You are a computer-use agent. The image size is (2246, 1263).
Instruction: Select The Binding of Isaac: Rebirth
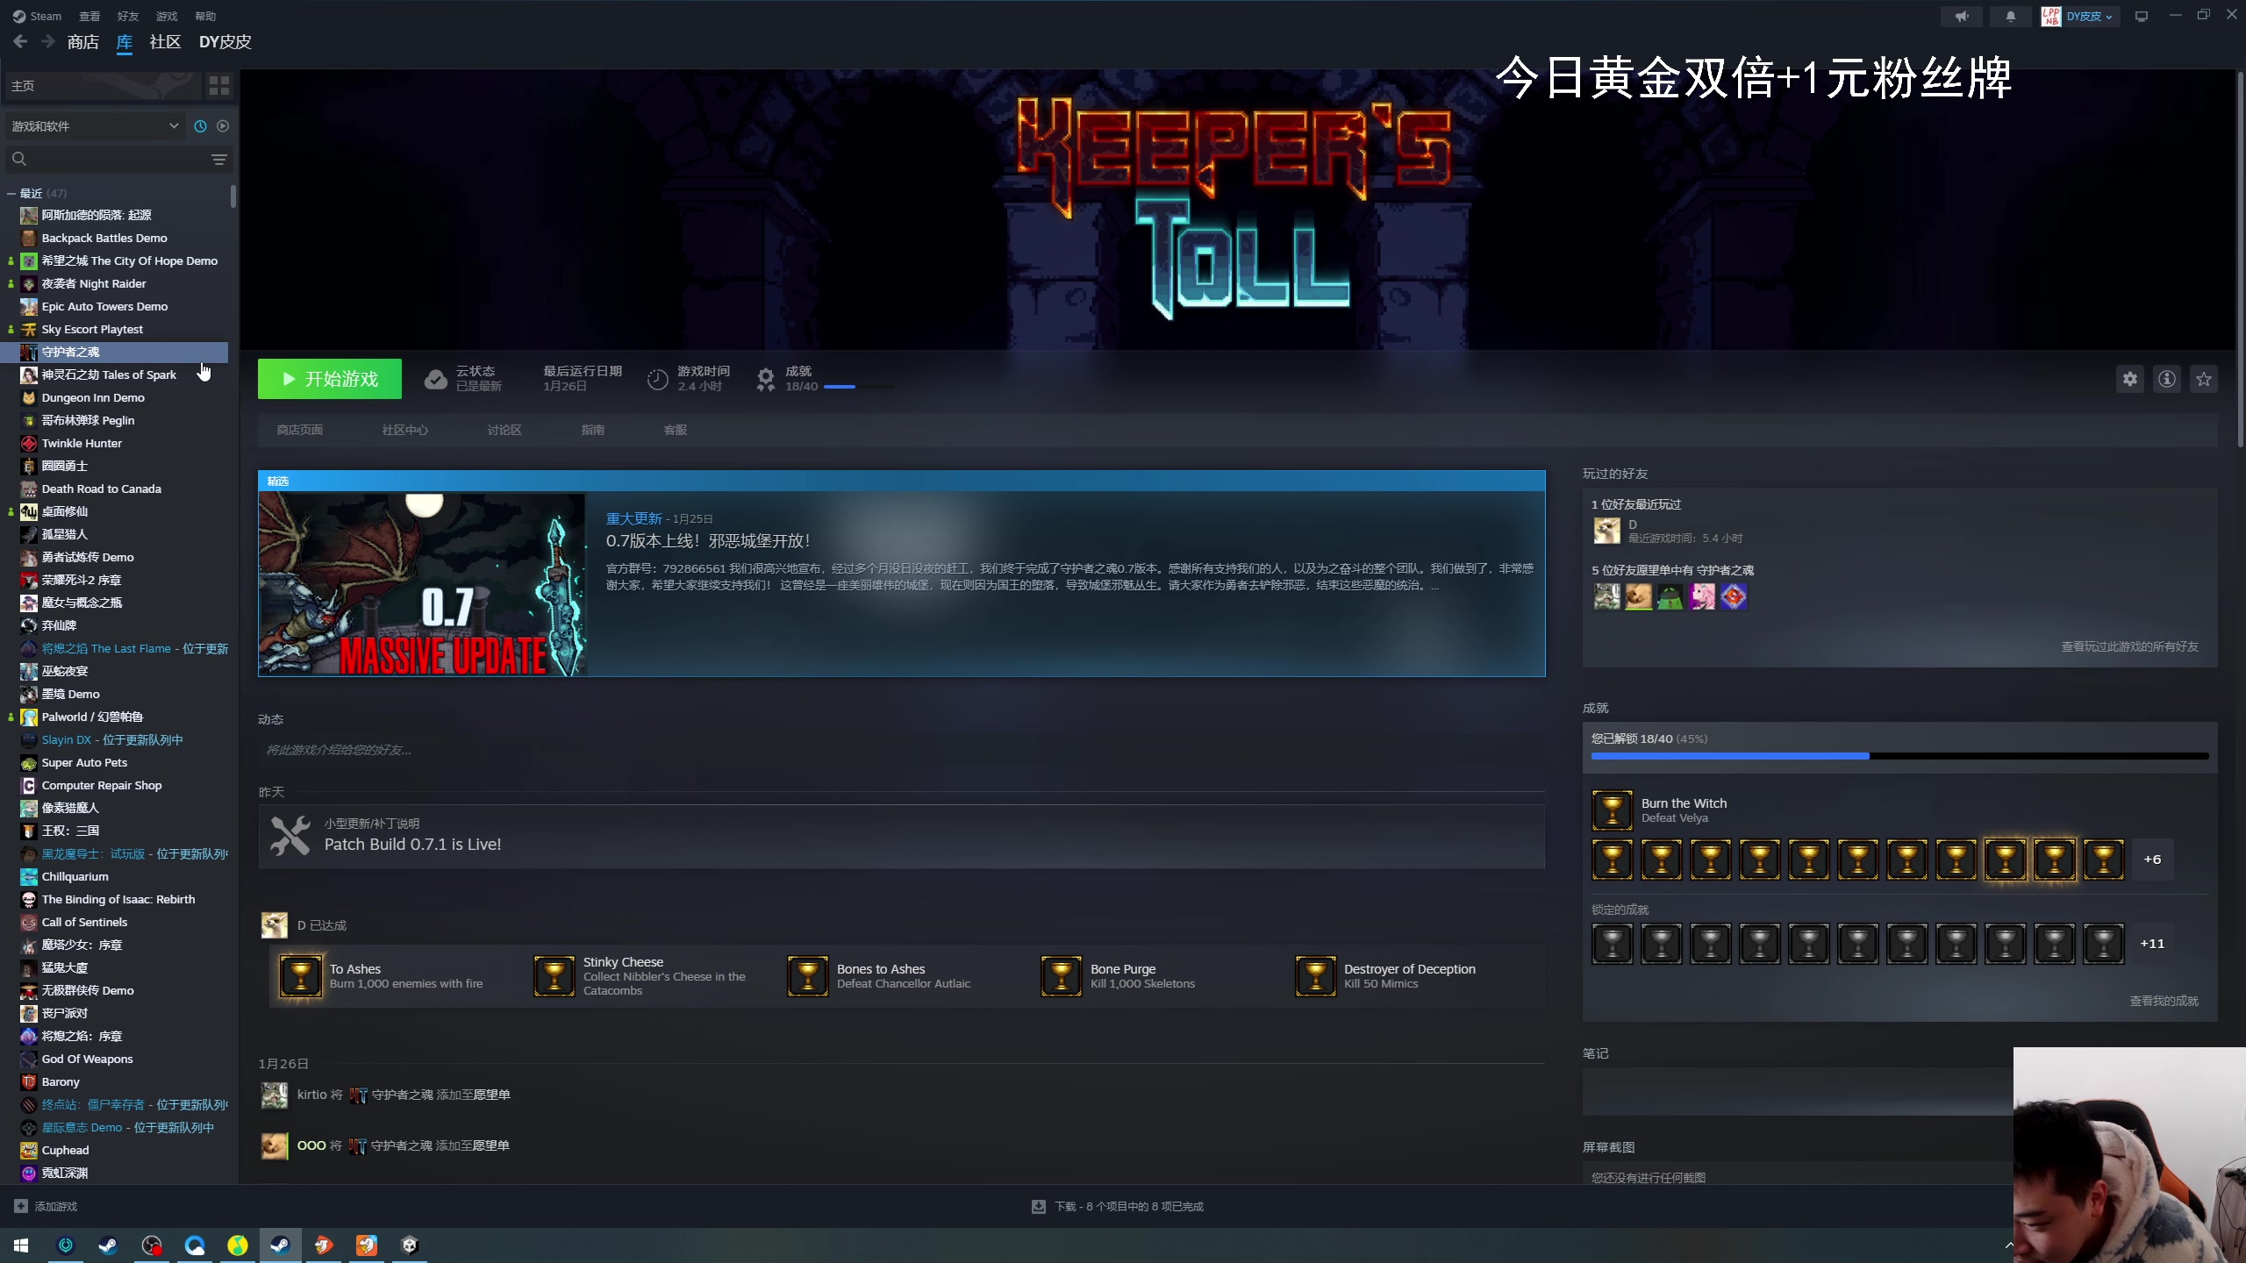[x=118, y=899]
